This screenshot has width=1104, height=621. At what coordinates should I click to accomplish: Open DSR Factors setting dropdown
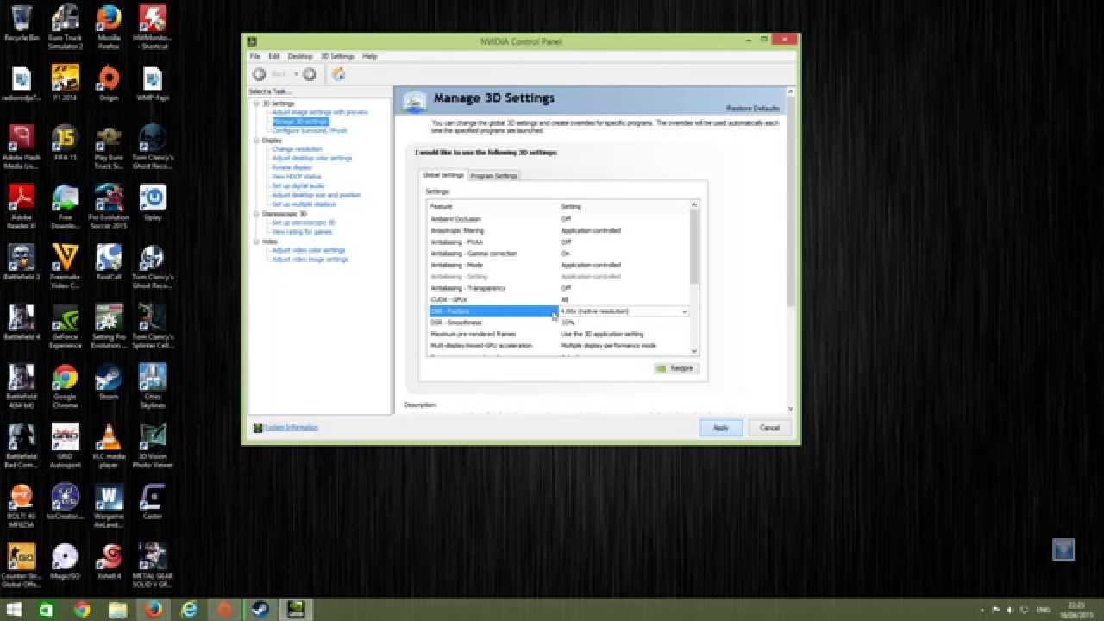(685, 311)
